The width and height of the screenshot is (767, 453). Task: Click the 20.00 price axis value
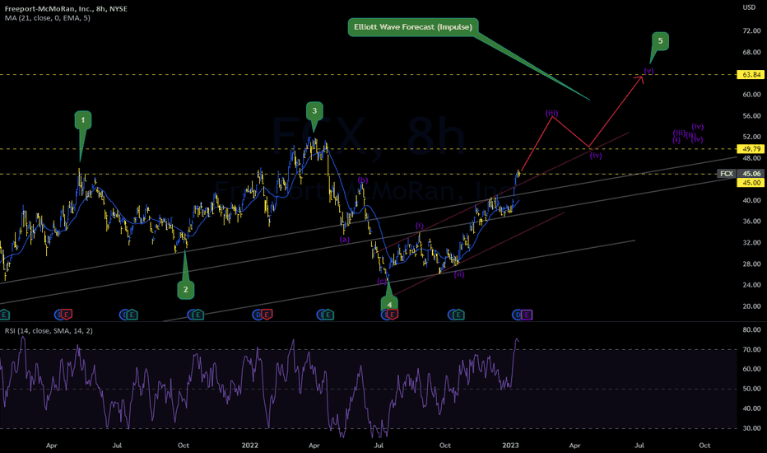click(x=751, y=306)
